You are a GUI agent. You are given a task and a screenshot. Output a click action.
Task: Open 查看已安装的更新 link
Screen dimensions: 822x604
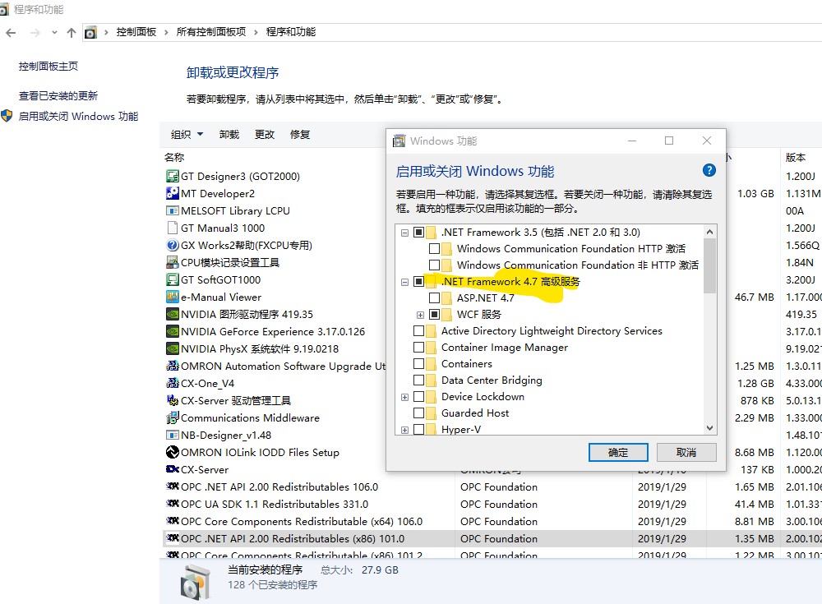pyautogui.click(x=58, y=95)
